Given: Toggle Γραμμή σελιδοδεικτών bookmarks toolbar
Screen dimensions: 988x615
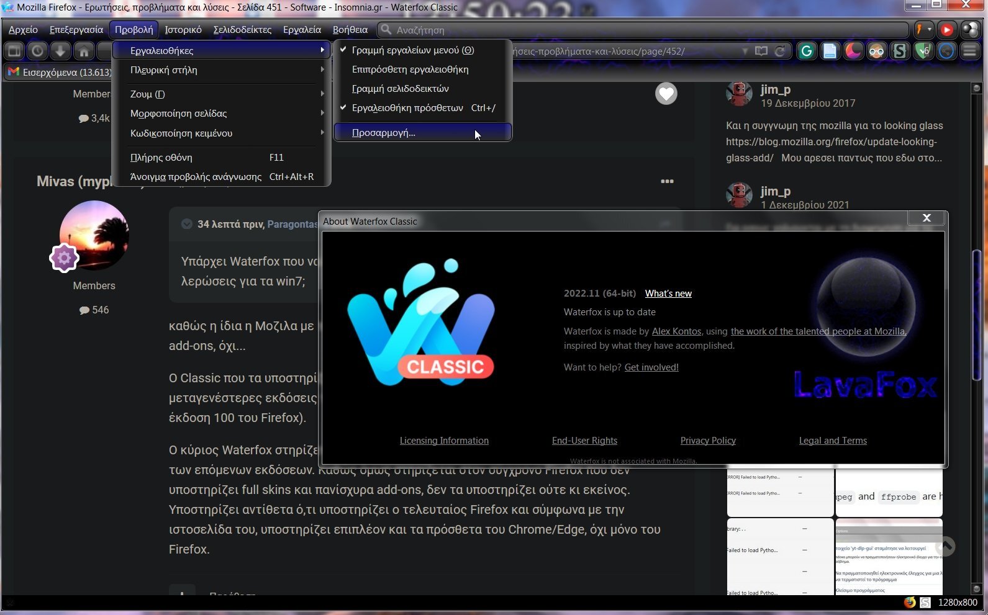Looking at the screenshot, I should (423, 89).
